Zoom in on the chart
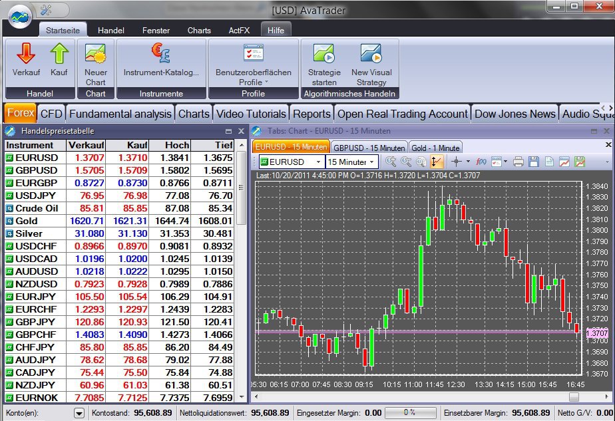The height and width of the screenshot is (421, 615). 391,162
